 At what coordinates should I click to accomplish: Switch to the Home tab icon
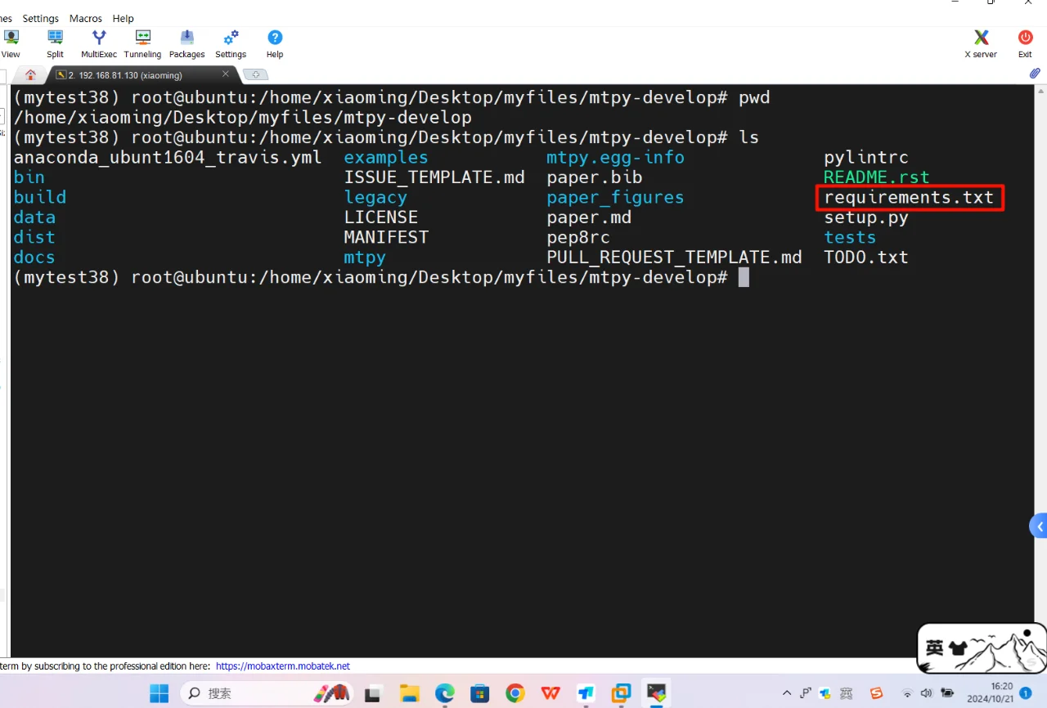[x=31, y=74]
